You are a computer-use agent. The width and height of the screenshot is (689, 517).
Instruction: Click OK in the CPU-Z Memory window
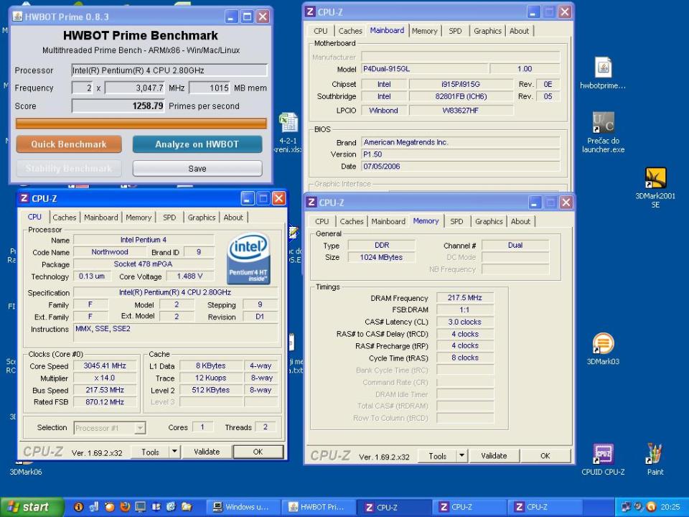tap(545, 456)
